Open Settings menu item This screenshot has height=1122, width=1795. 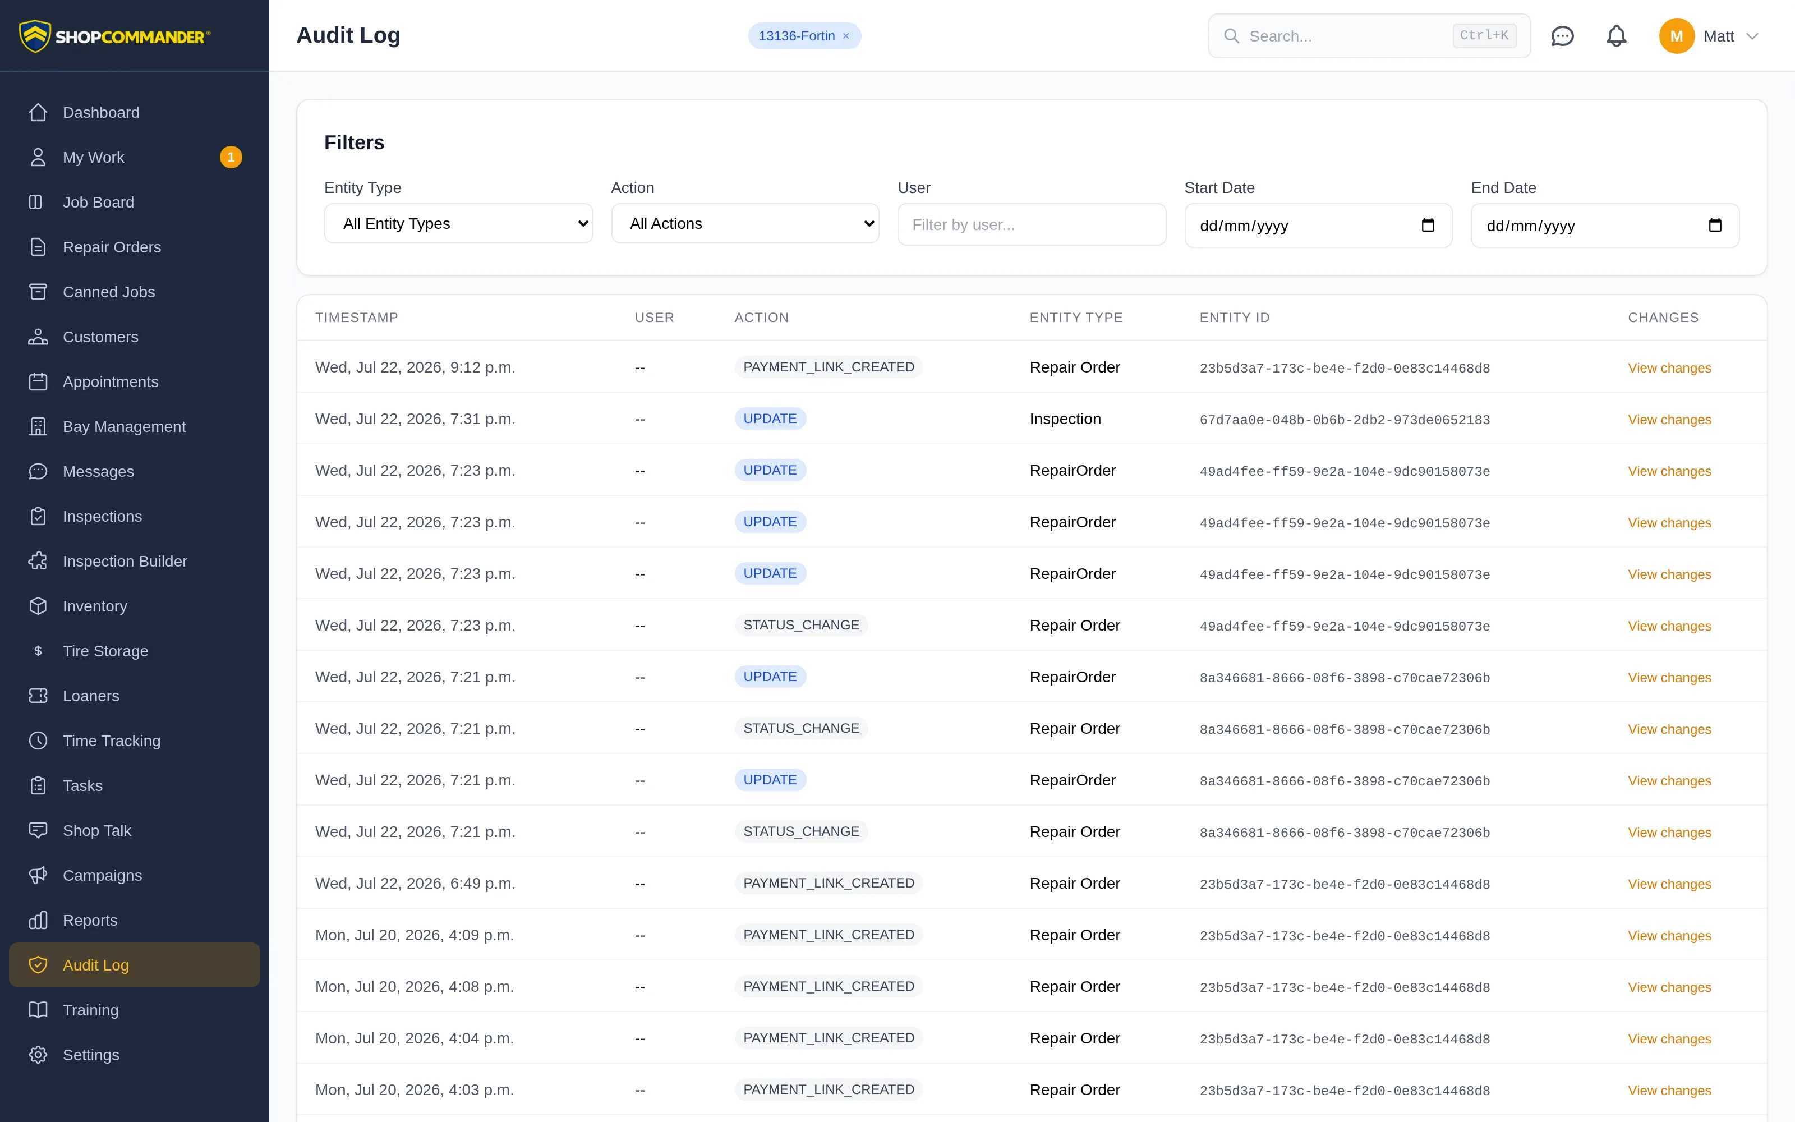click(x=134, y=1055)
